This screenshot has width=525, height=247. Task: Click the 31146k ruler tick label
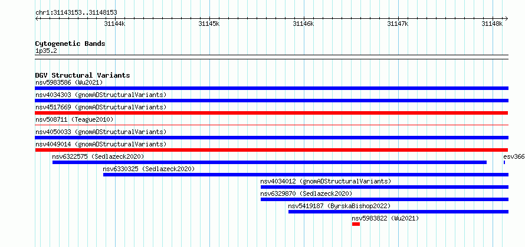pyautogui.click(x=303, y=24)
